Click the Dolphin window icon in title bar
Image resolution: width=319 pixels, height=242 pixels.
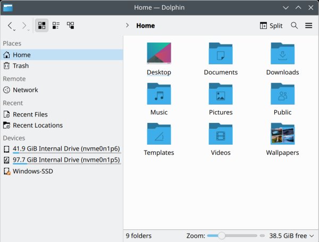click(8, 8)
